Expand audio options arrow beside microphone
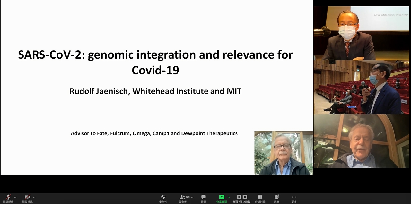 click(15, 197)
